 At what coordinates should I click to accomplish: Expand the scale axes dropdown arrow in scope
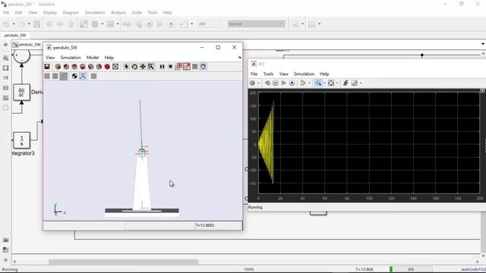pos(337,83)
